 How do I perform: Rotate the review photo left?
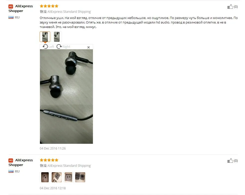click(x=48, y=46)
